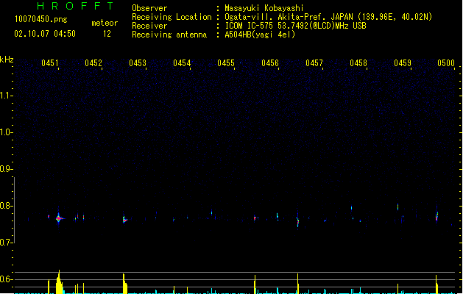
Task: Select the location text Ogata-vill. Akita-Pref. JAPAN
Action: tap(289, 17)
